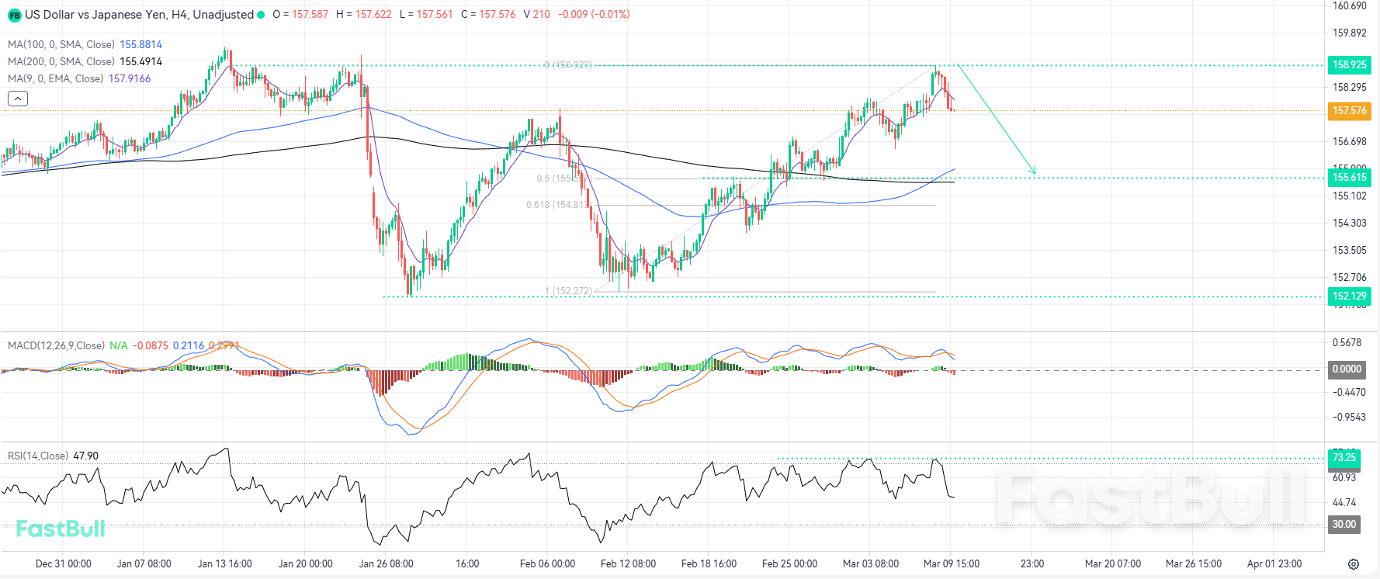The width and height of the screenshot is (1380, 579).
Task: Click the Mar 09 15:00 time axis label
Action: 951,564
